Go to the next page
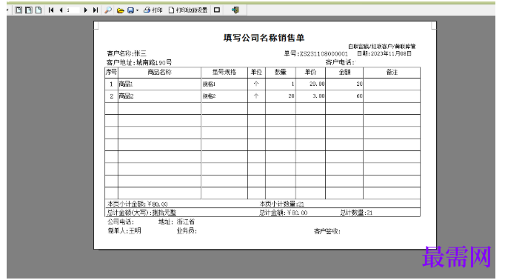This screenshot has width=505, height=280. pyautogui.click(x=85, y=10)
